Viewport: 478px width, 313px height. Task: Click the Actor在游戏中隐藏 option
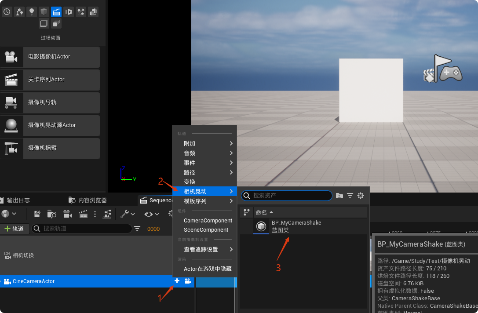207,269
